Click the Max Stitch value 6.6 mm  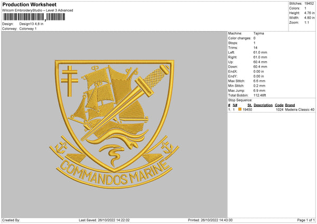click(x=259, y=81)
